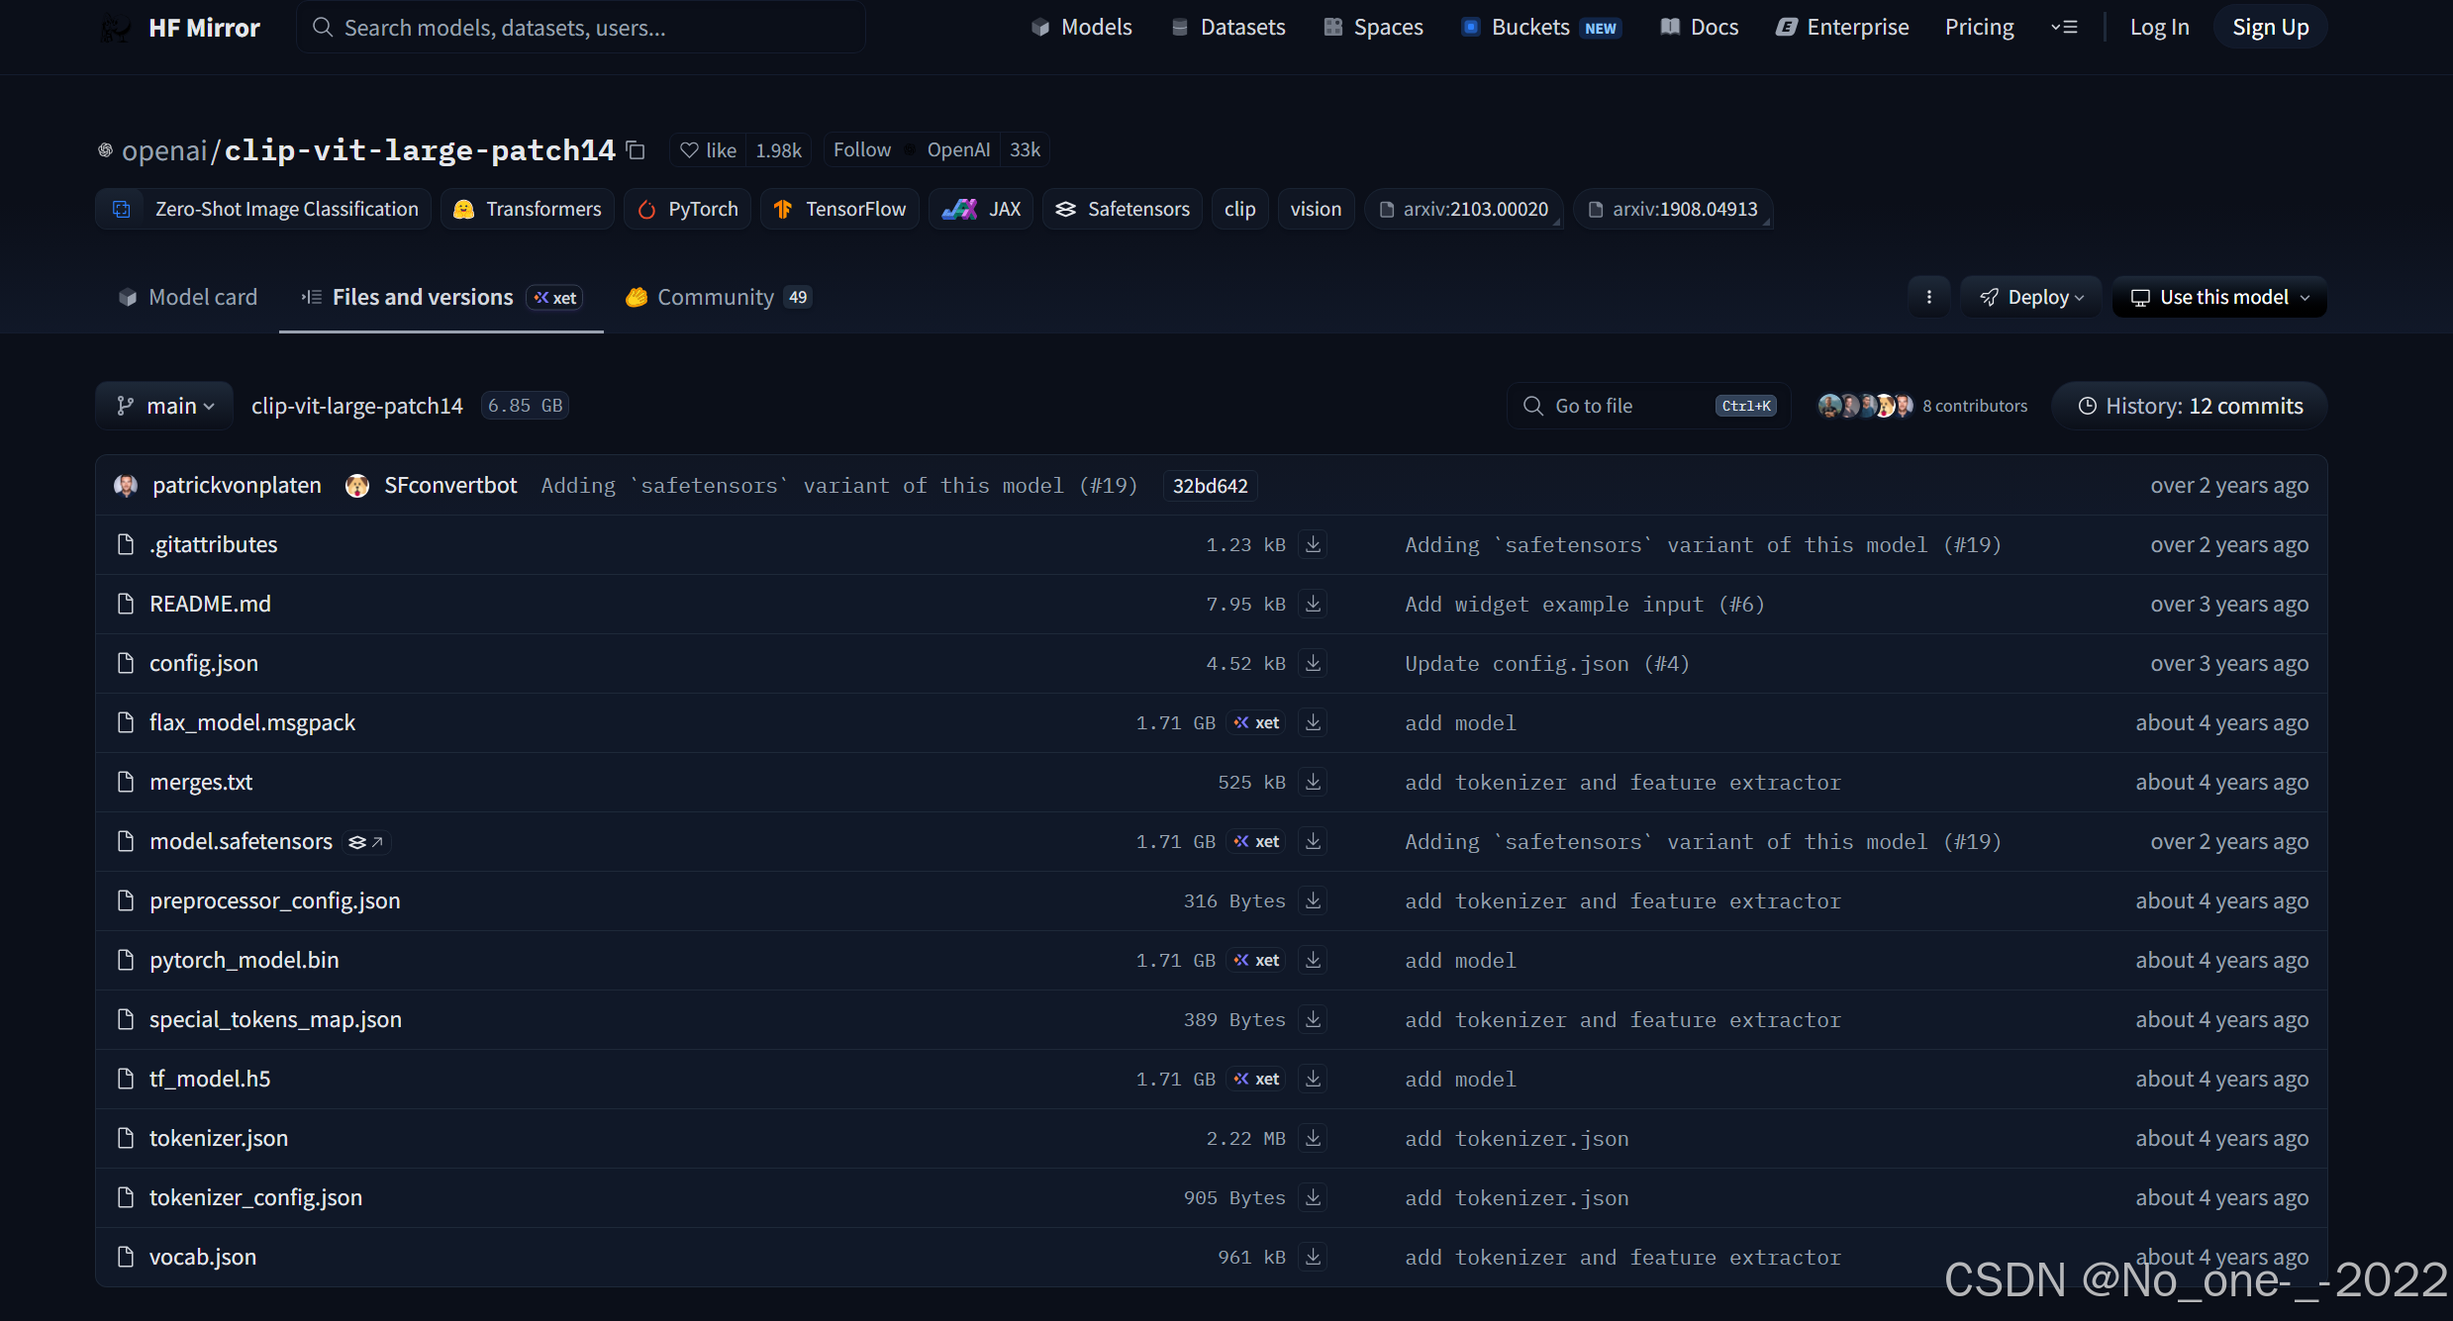This screenshot has width=2453, height=1321.
Task: Open the three-dot more options menu
Action: (x=1928, y=297)
